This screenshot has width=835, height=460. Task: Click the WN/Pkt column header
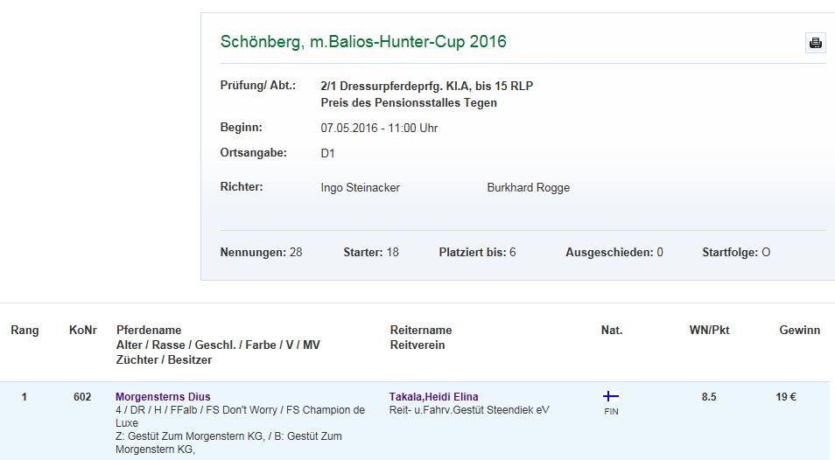pyautogui.click(x=709, y=331)
